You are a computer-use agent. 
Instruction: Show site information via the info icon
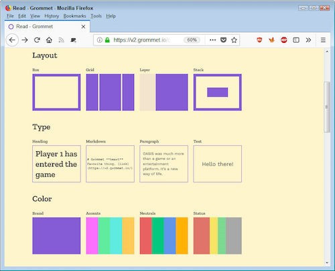(100, 40)
